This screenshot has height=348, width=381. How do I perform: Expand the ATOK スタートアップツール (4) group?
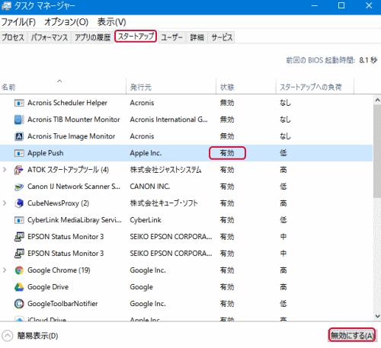[x=5, y=170]
